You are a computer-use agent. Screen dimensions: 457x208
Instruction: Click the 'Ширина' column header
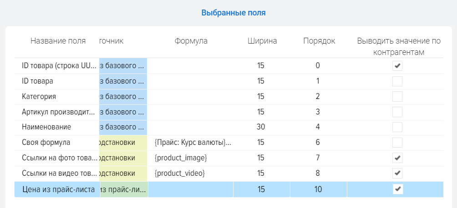(262, 41)
